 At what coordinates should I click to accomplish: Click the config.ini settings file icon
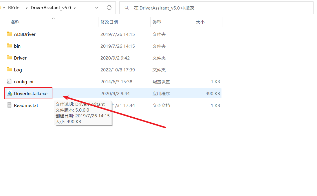[x=10, y=82]
